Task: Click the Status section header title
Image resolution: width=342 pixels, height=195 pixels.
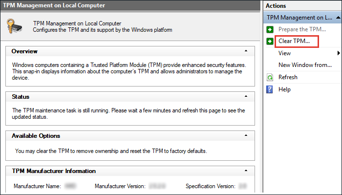Action: click(x=21, y=97)
